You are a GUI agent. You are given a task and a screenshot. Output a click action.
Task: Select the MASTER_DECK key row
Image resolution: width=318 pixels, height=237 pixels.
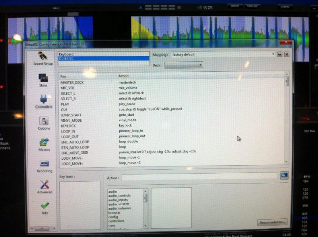[172, 82]
